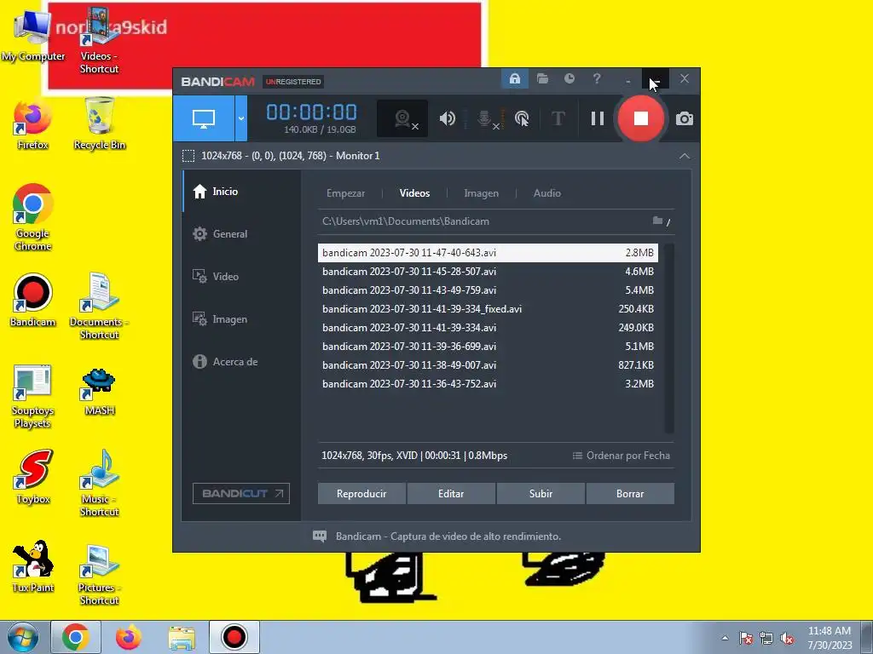Screen dimensions: 873x654
Task: Select the 249.0KB 11-41-39-334.avi file
Action: pyautogui.click(x=488, y=328)
